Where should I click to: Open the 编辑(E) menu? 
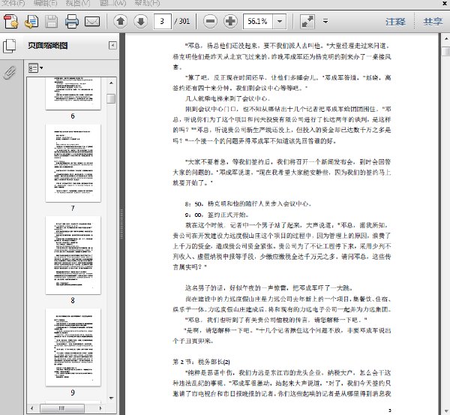45,3
